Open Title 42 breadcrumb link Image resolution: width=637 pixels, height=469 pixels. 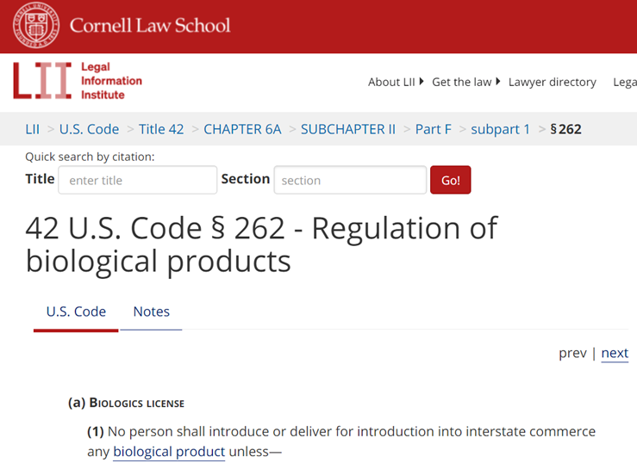161,129
